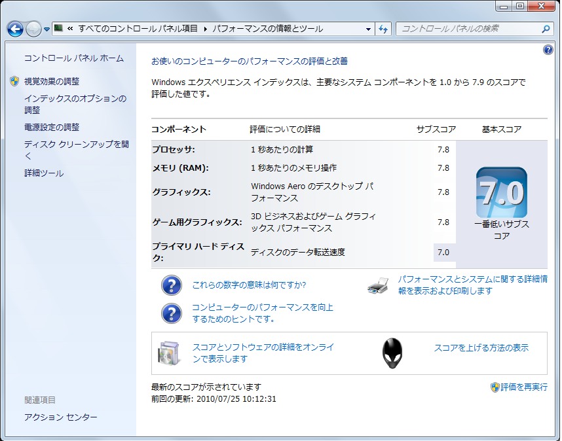Open 電源設定の調整 link
The height and width of the screenshot is (441, 562).
pyautogui.click(x=52, y=127)
